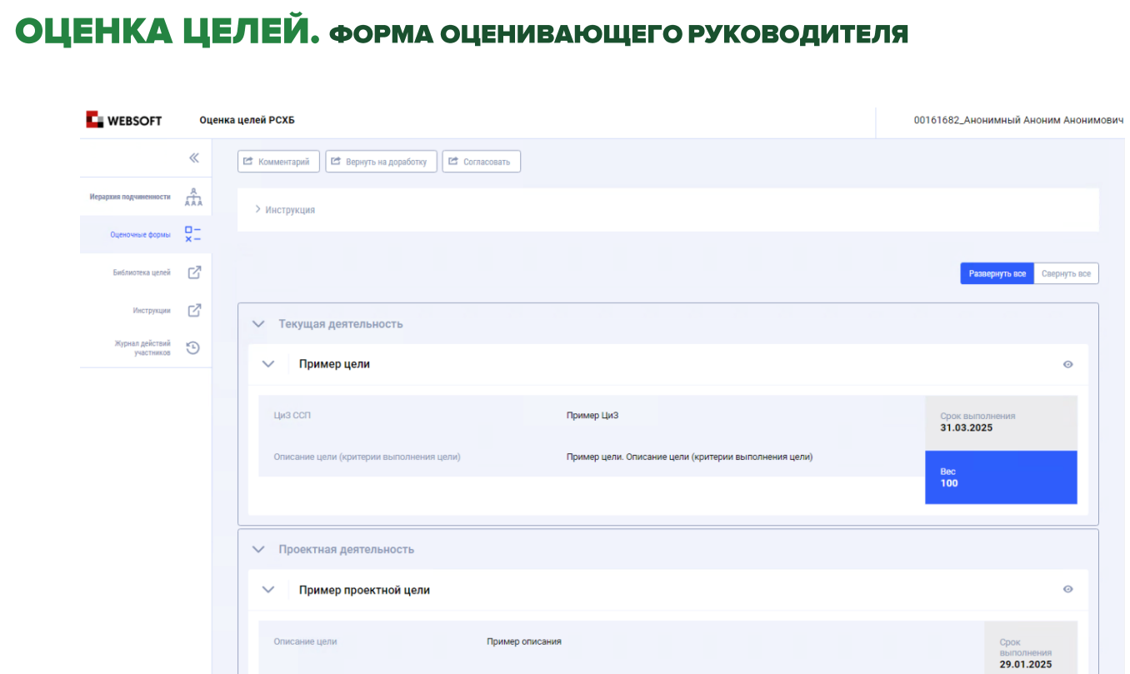Collapse the sidebar with double-chevron icon
This screenshot has height=674, width=1130.
coord(194,157)
